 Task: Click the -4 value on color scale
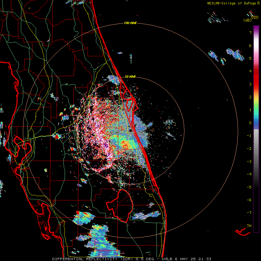click(x=249, y=174)
